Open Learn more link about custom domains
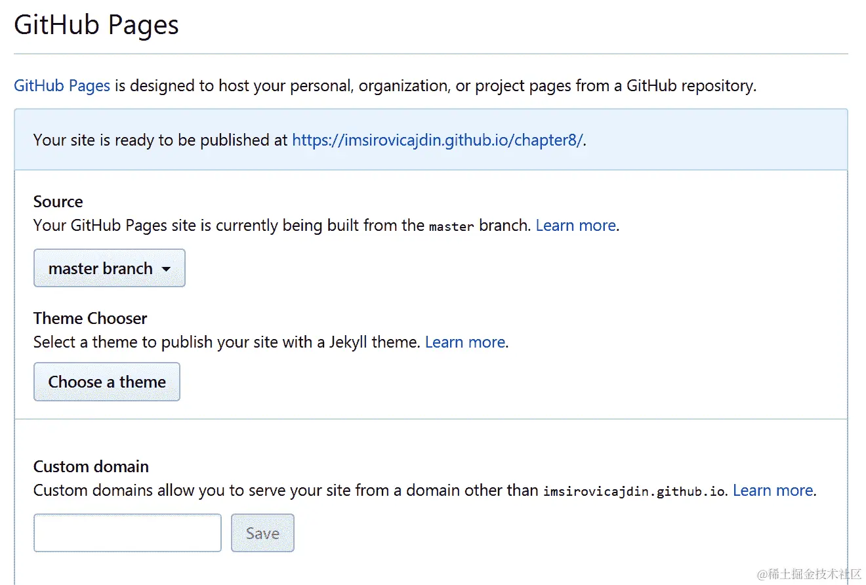Viewport: 866px width, 585px height. point(772,490)
